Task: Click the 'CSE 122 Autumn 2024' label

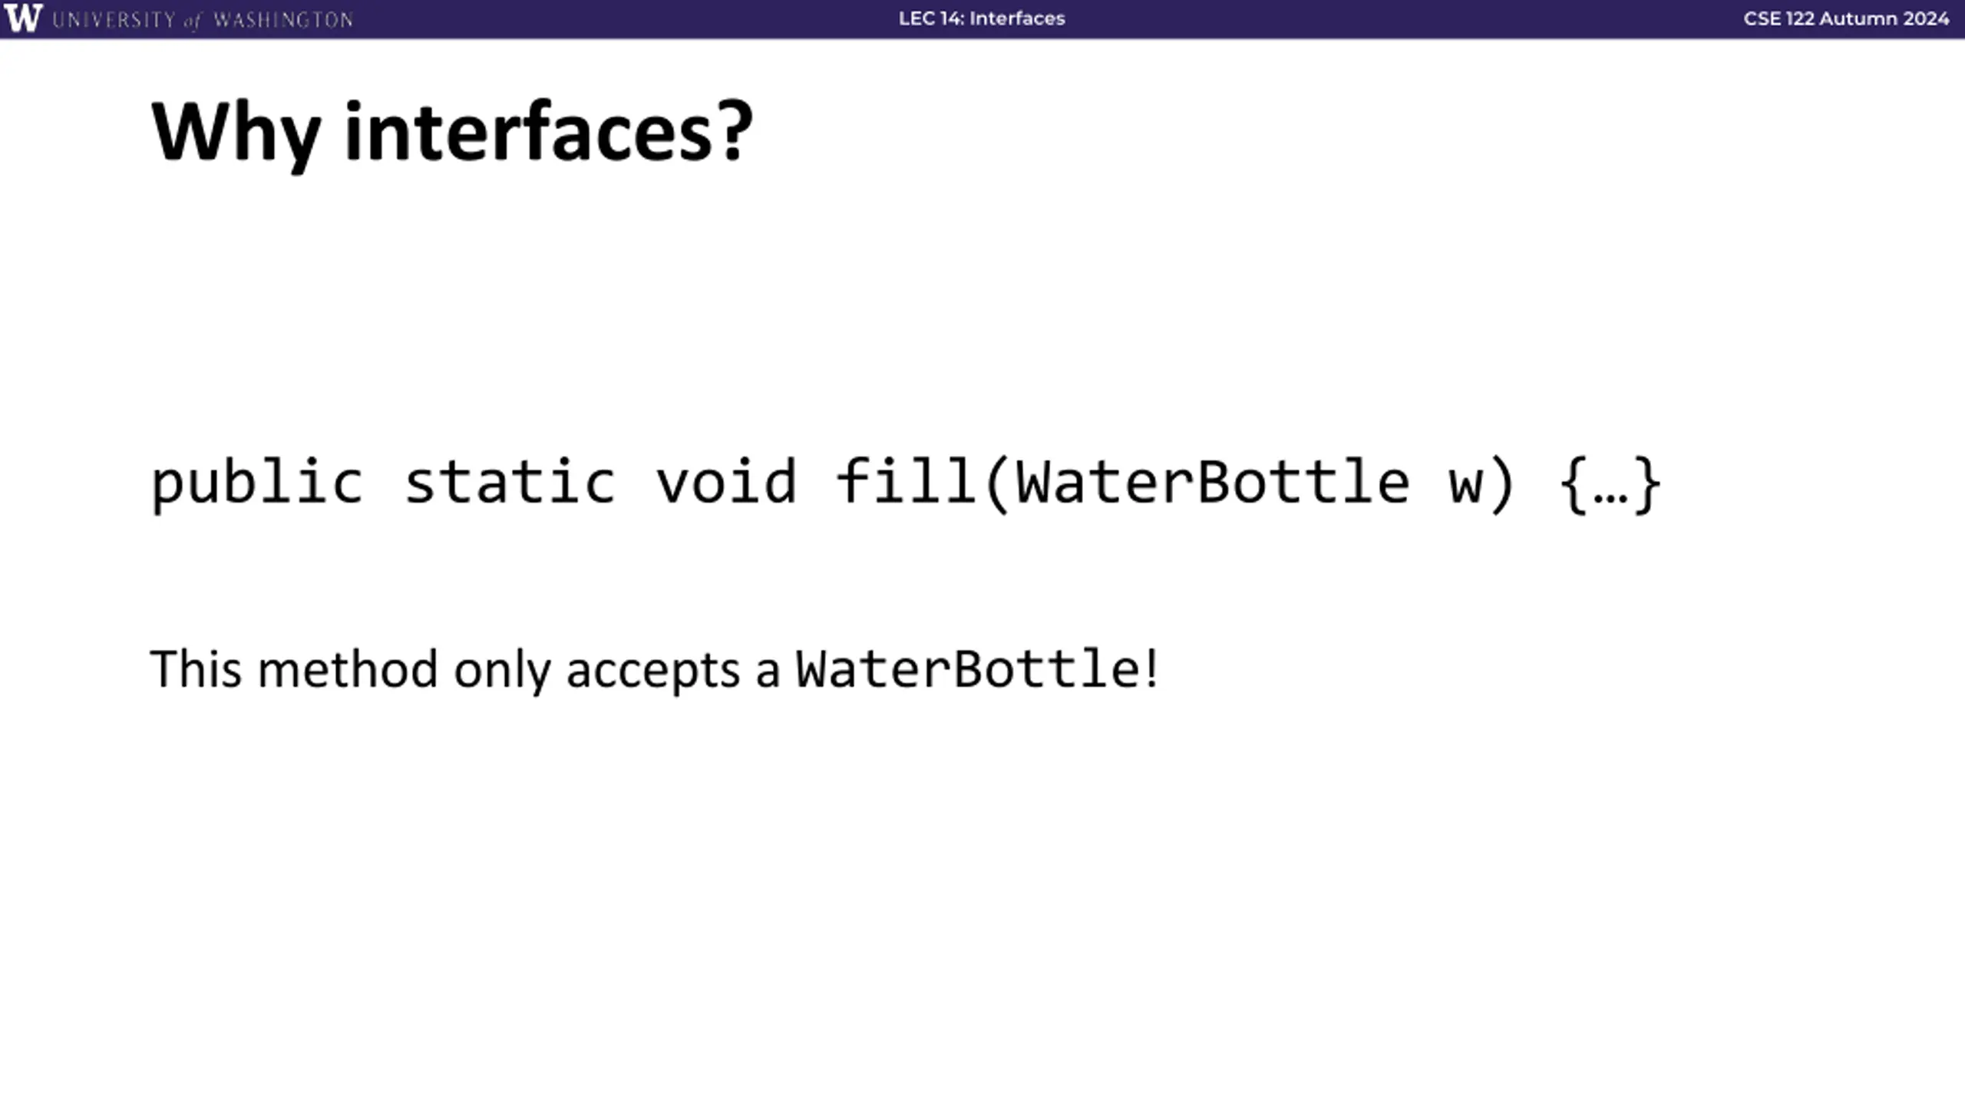Action: coord(1846,18)
